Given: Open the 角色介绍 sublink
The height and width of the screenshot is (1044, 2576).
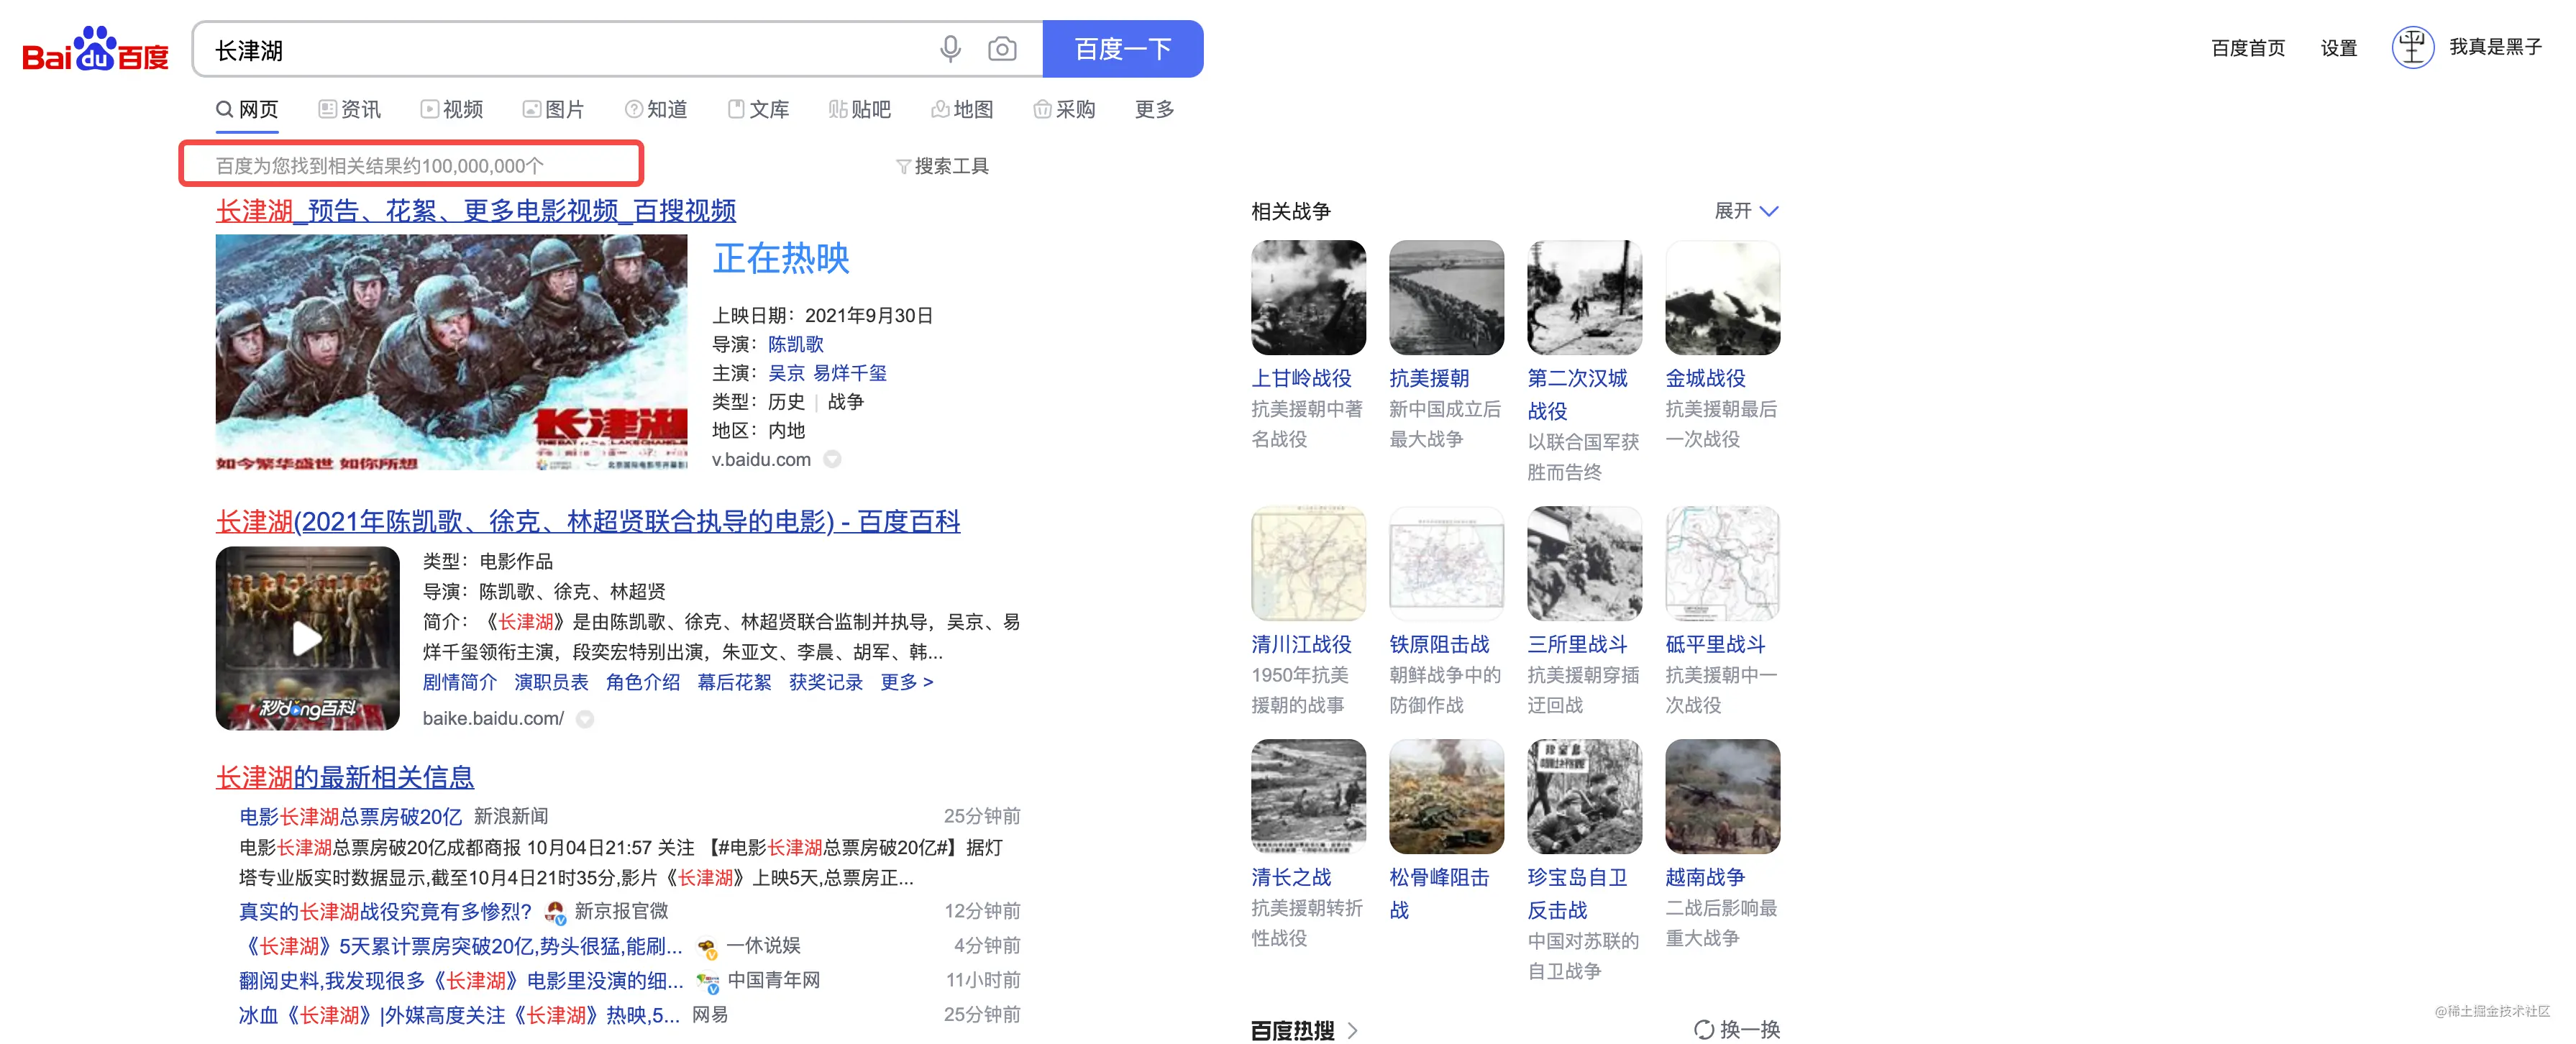Looking at the screenshot, I should click(643, 682).
